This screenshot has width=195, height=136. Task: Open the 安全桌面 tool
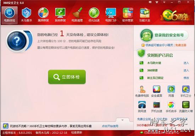[x=157, y=91]
